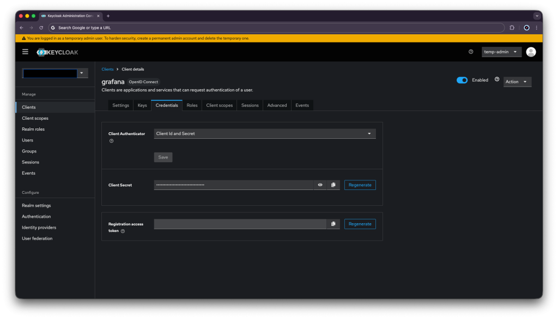Click the Registration access token field
Viewport: 558px width, 319px height.
click(x=239, y=224)
